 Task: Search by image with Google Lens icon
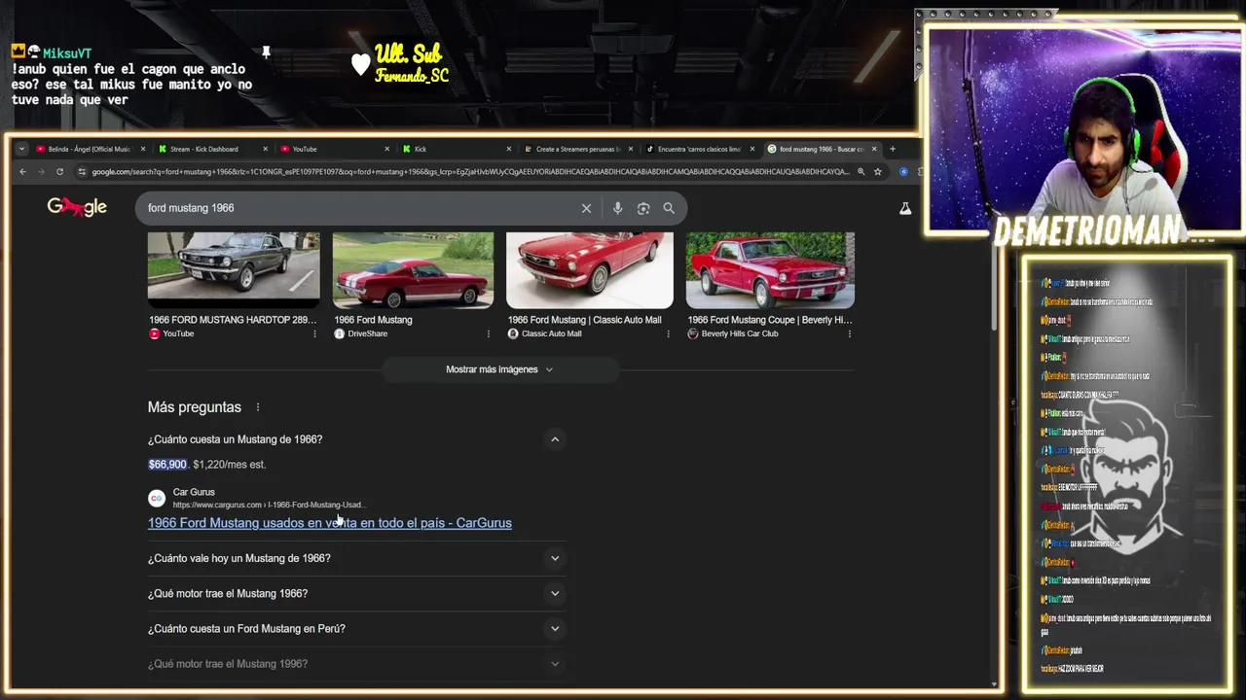pyautogui.click(x=643, y=208)
